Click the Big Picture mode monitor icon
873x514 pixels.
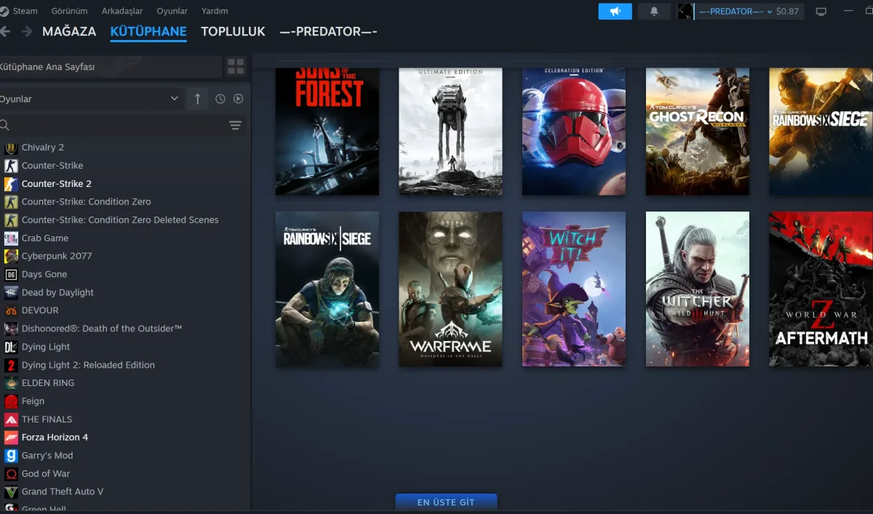point(821,12)
